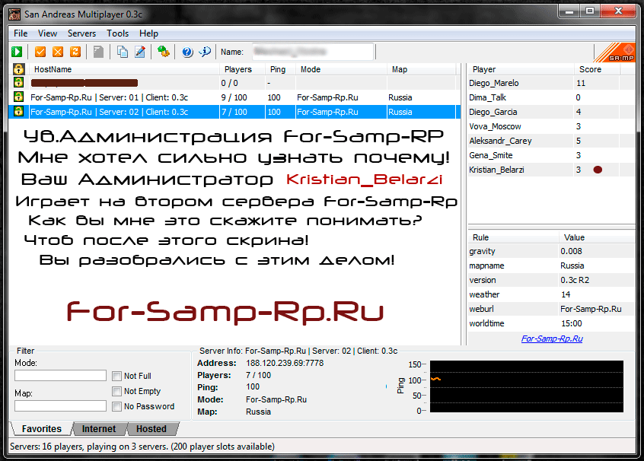Image resolution: width=644 pixels, height=461 pixels.
Task: Click the lock icon on Server: 01 row
Action: point(18,97)
